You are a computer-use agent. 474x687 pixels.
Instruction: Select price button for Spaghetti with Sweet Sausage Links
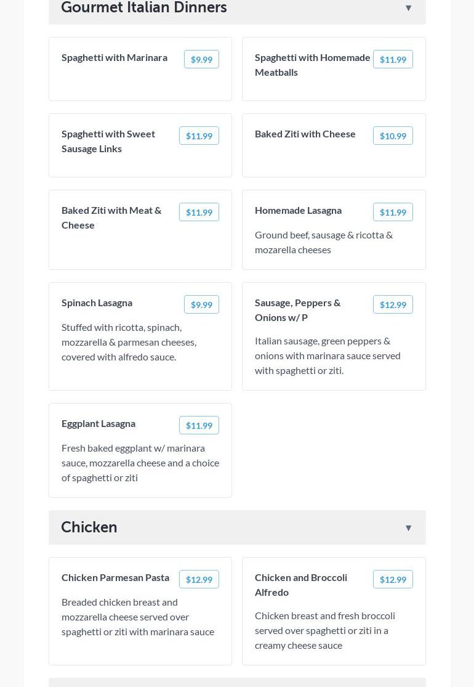click(199, 136)
